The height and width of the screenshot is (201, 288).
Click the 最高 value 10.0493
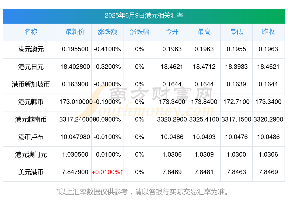pos(204,137)
